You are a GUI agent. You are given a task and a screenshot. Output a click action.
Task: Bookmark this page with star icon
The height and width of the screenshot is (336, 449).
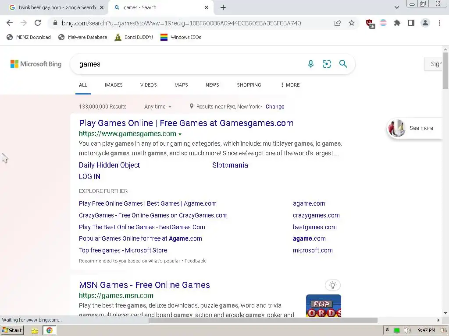click(352, 23)
